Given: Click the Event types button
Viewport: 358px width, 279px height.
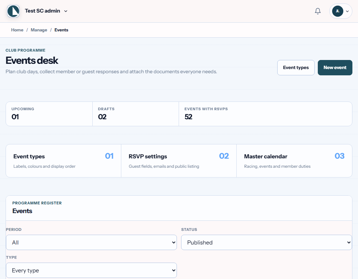Looking at the screenshot, I should tap(296, 68).
